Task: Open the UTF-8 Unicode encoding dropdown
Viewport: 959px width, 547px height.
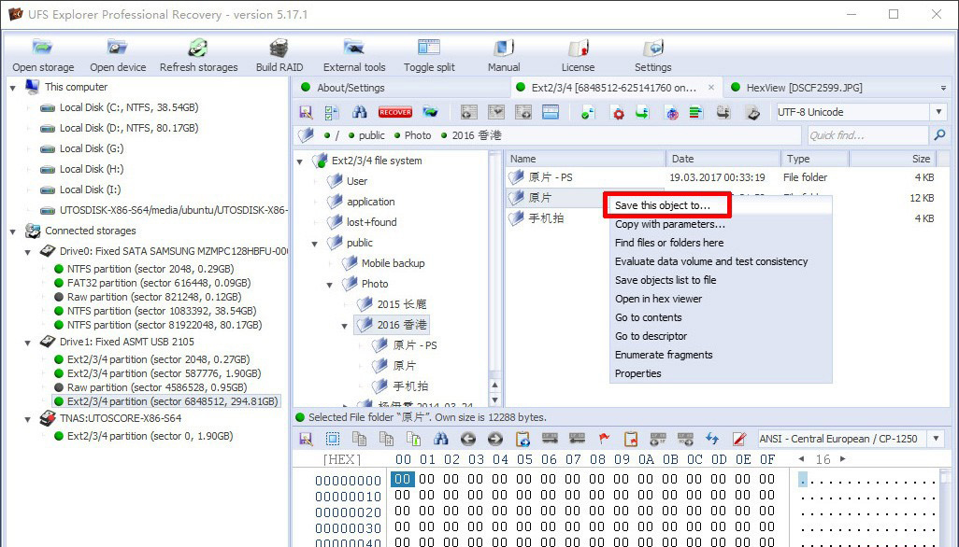Action: tap(938, 112)
